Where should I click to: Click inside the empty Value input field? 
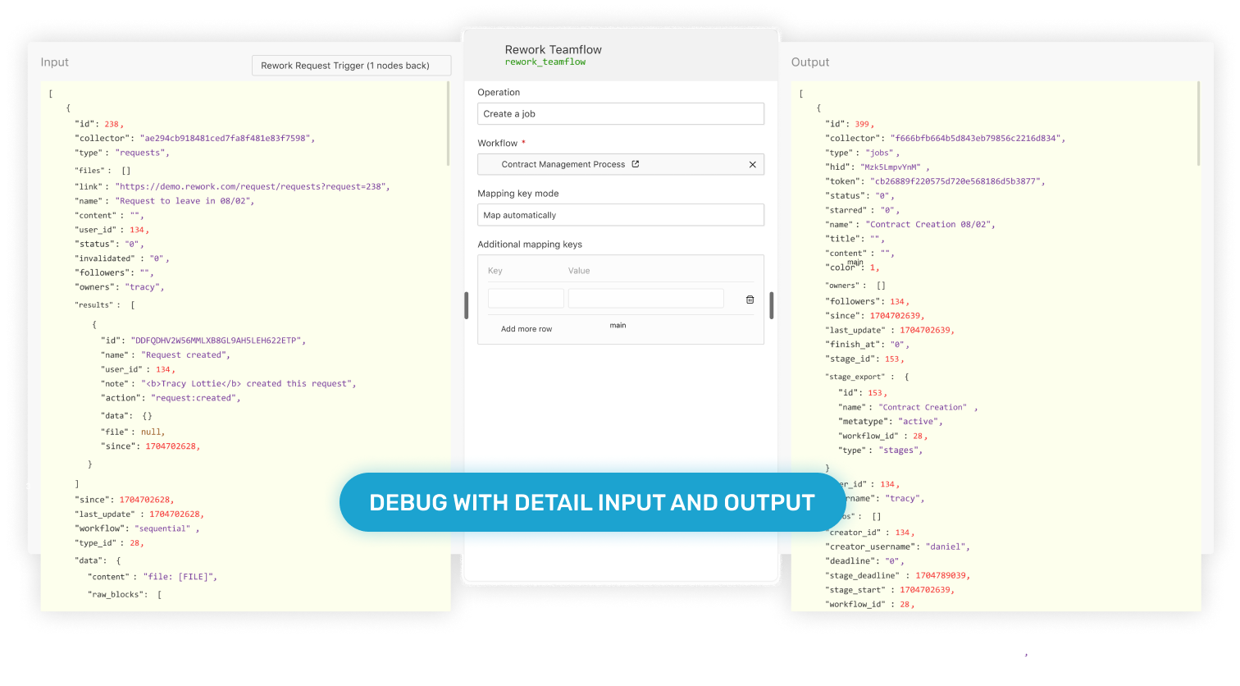pos(645,298)
